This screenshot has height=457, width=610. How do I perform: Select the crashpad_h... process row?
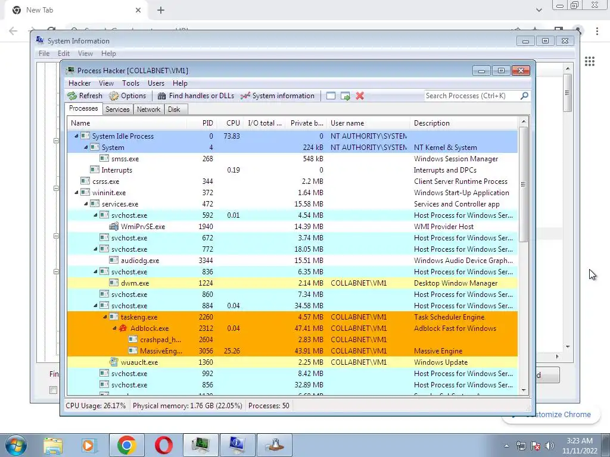click(292, 339)
